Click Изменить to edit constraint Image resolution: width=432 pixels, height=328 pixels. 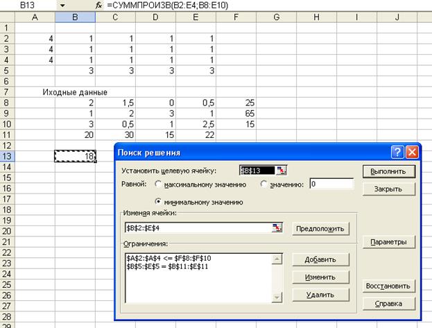(x=320, y=277)
